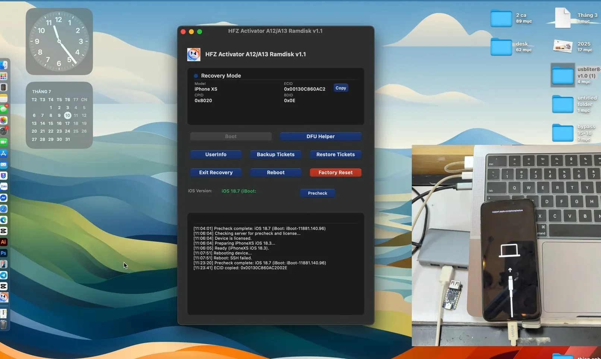Select the usbliter8 v1.0 (1) folder
Viewport: 601px width, 359px height.
pos(563,75)
